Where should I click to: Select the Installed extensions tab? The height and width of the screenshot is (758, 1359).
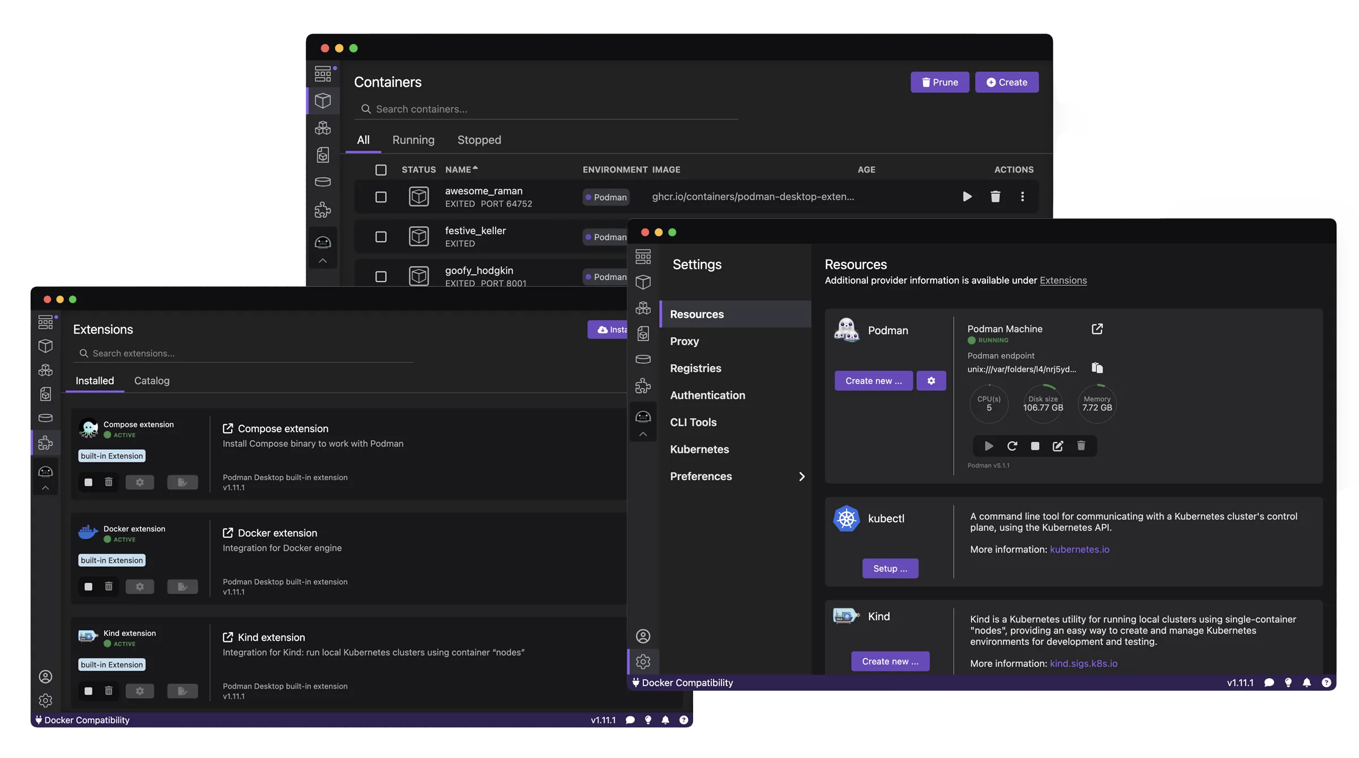95,381
